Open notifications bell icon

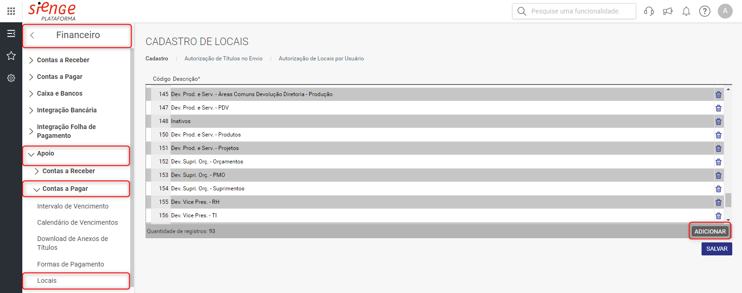pyautogui.click(x=686, y=11)
